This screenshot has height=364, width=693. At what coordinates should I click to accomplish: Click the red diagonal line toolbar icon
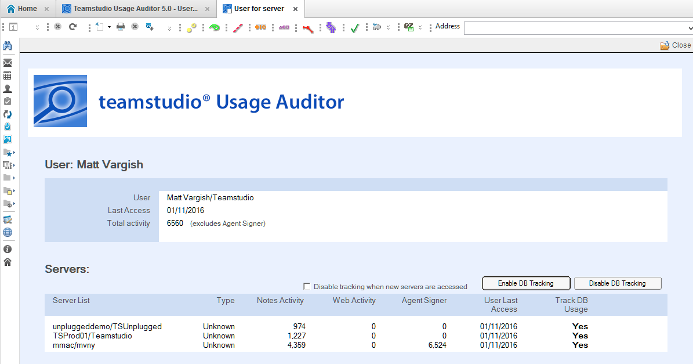coord(238,28)
